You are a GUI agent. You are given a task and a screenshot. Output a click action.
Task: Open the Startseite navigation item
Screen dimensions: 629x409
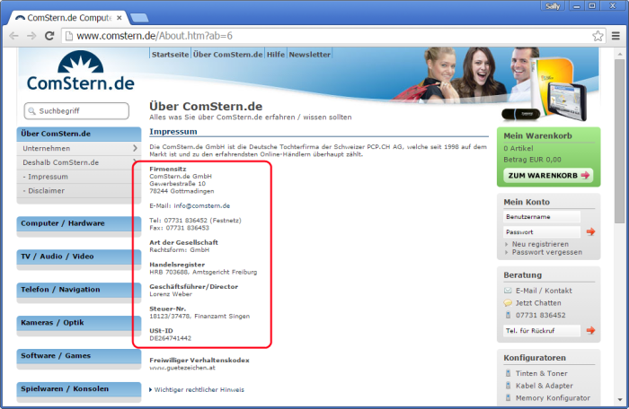point(170,54)
